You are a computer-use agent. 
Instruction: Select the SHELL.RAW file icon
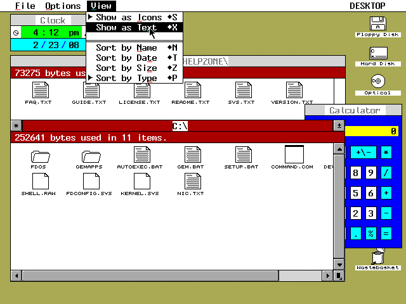coord(41,181)
